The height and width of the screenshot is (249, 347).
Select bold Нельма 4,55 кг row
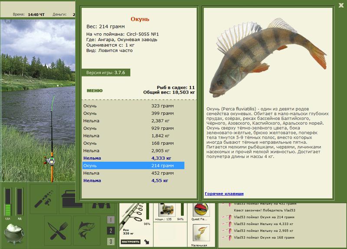[x=133, y=181]
